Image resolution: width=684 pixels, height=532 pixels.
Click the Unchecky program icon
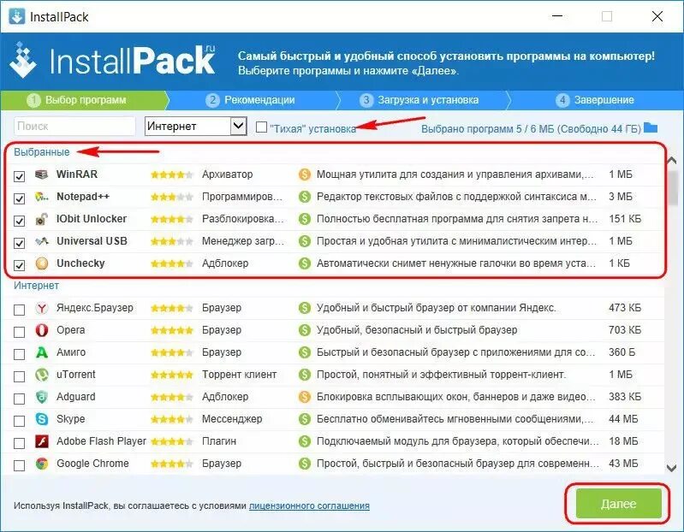coord(41,263)
